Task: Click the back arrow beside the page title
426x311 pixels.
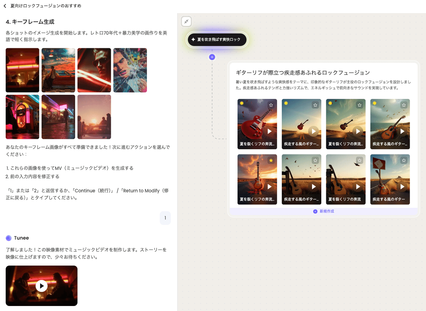Action: pyautogui.click(x=5, y=6)
